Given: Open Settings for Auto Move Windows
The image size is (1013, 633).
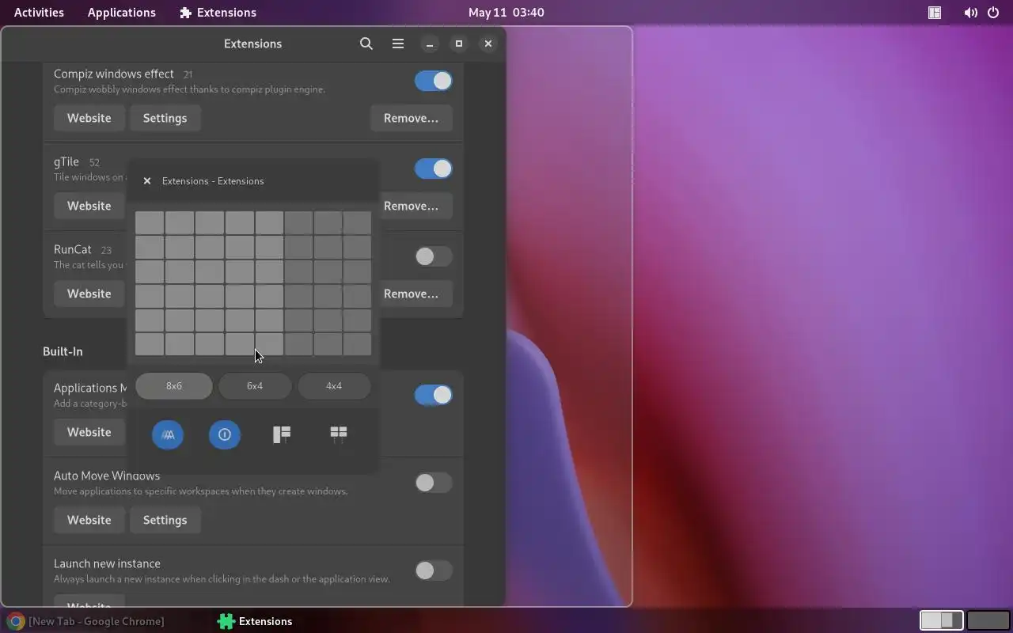Looking at the screenshot, I should point(165,520).
